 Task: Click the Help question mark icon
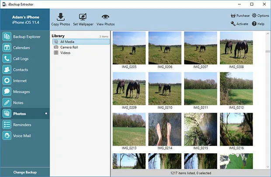point(254,24)
